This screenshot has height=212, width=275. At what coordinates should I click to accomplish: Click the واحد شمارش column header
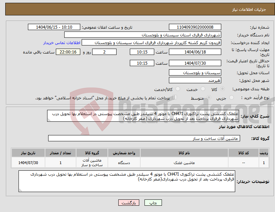pos(124,153)
